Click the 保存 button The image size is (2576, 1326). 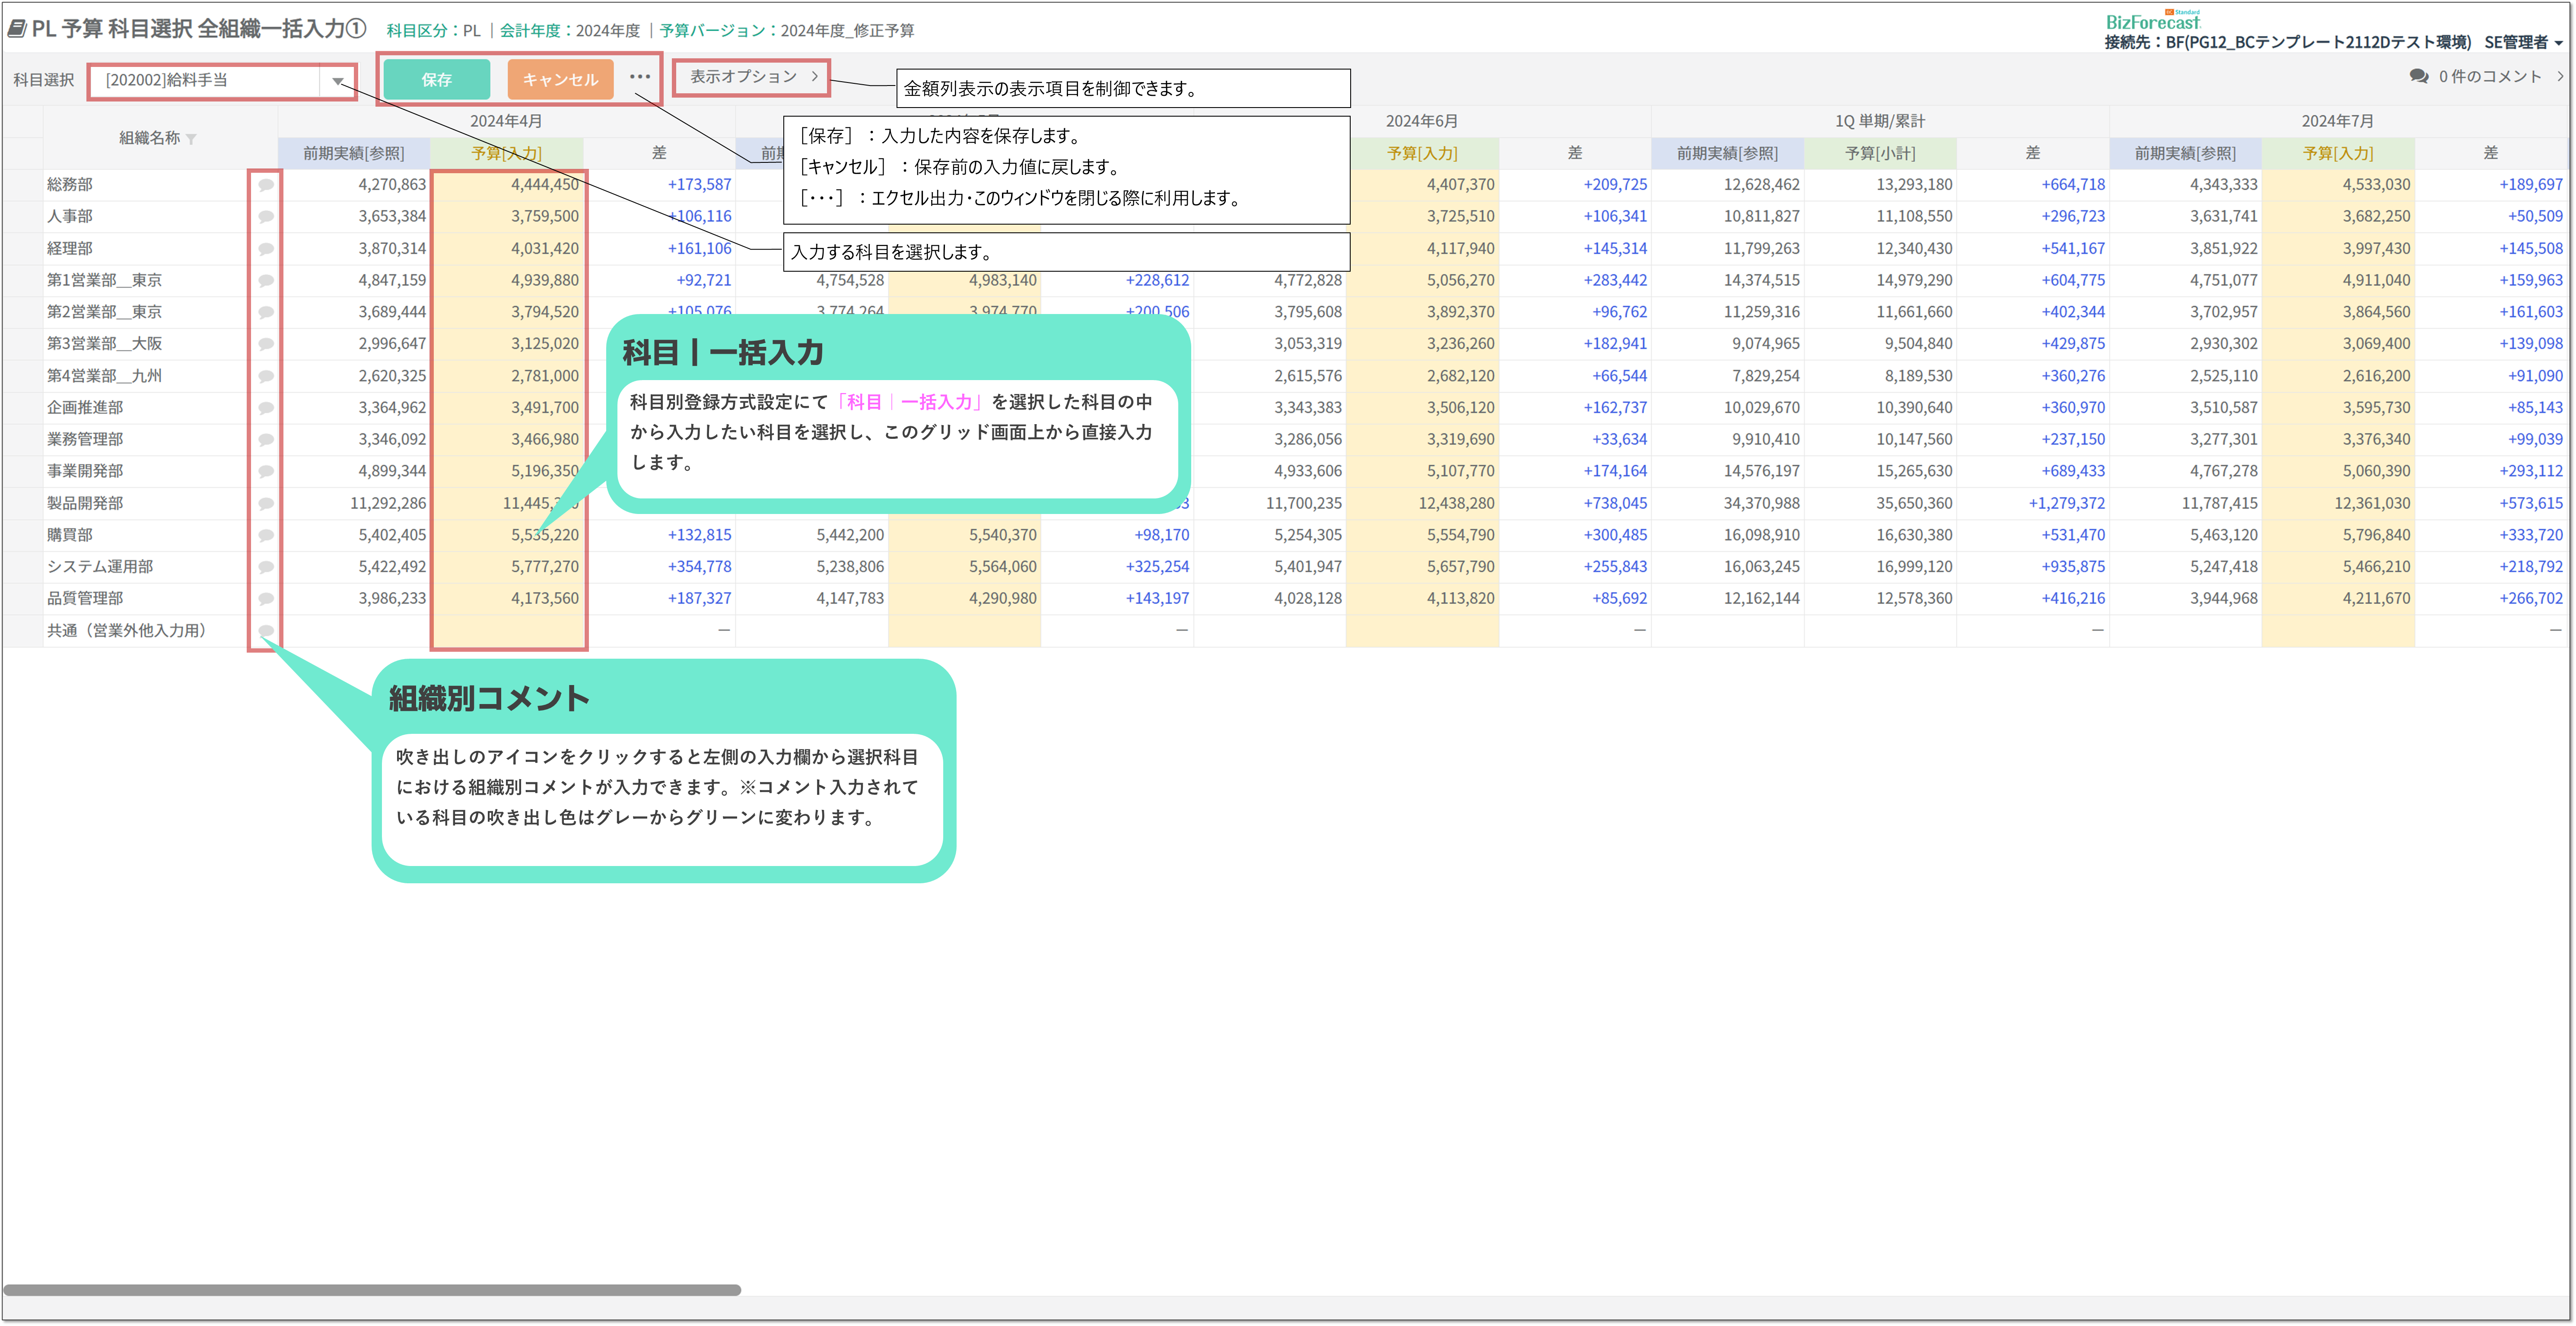[436, 80]
